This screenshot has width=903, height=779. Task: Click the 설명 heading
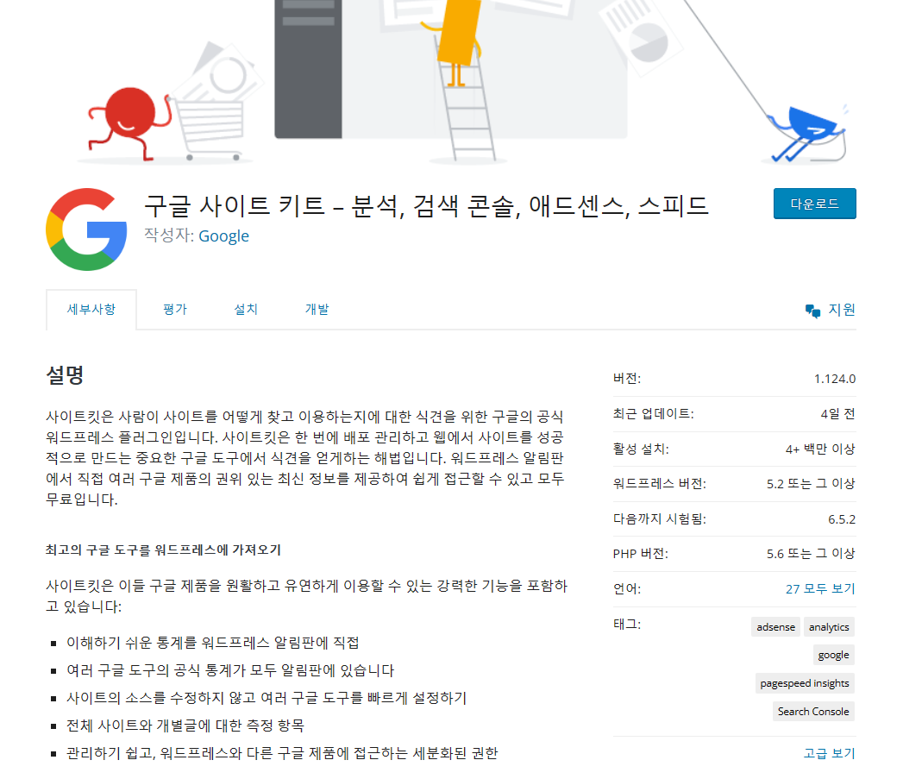65,375
